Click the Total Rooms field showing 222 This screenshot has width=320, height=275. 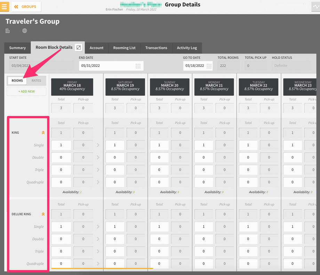(x=229, y=66)
